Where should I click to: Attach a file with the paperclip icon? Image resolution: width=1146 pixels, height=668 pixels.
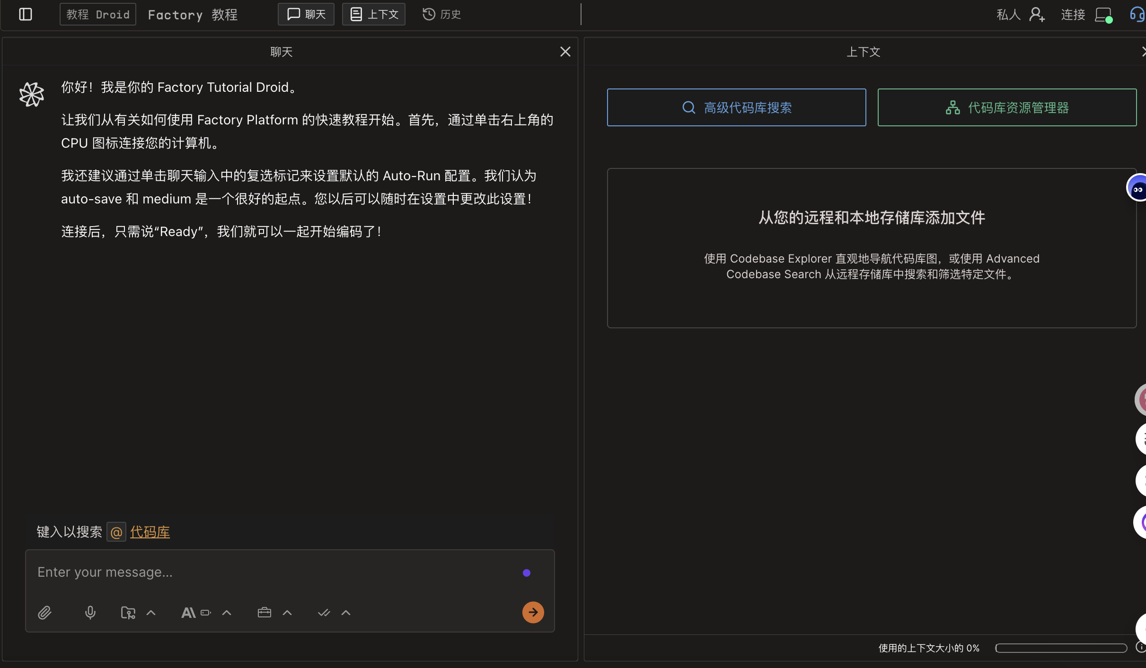coord(44,613)
